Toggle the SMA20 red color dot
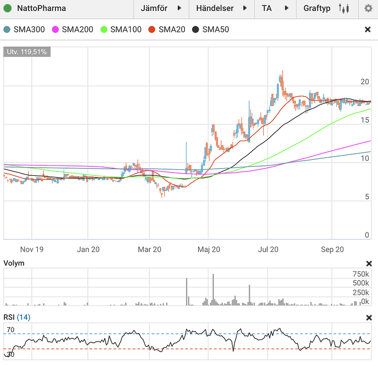378x367 pixels. tap(151, 30)
